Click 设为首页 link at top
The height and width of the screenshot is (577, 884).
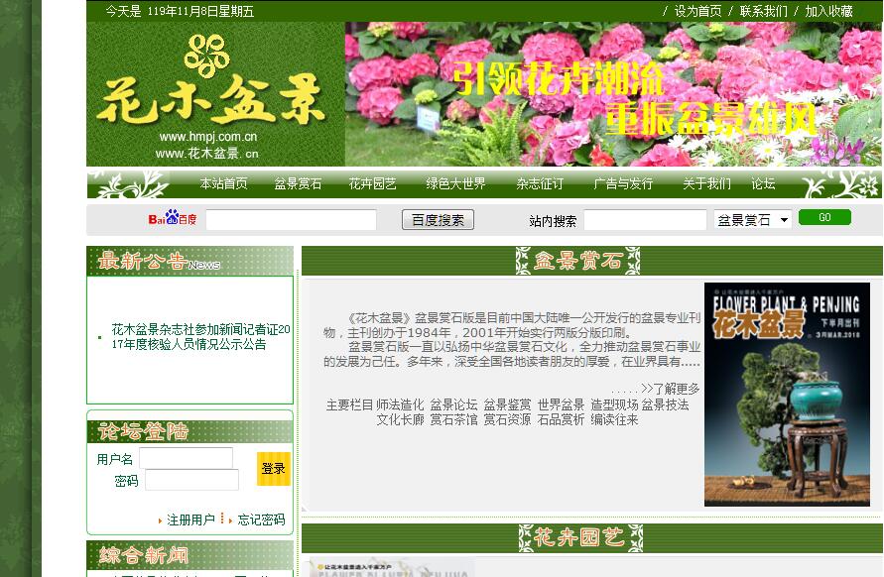(697, 11)
